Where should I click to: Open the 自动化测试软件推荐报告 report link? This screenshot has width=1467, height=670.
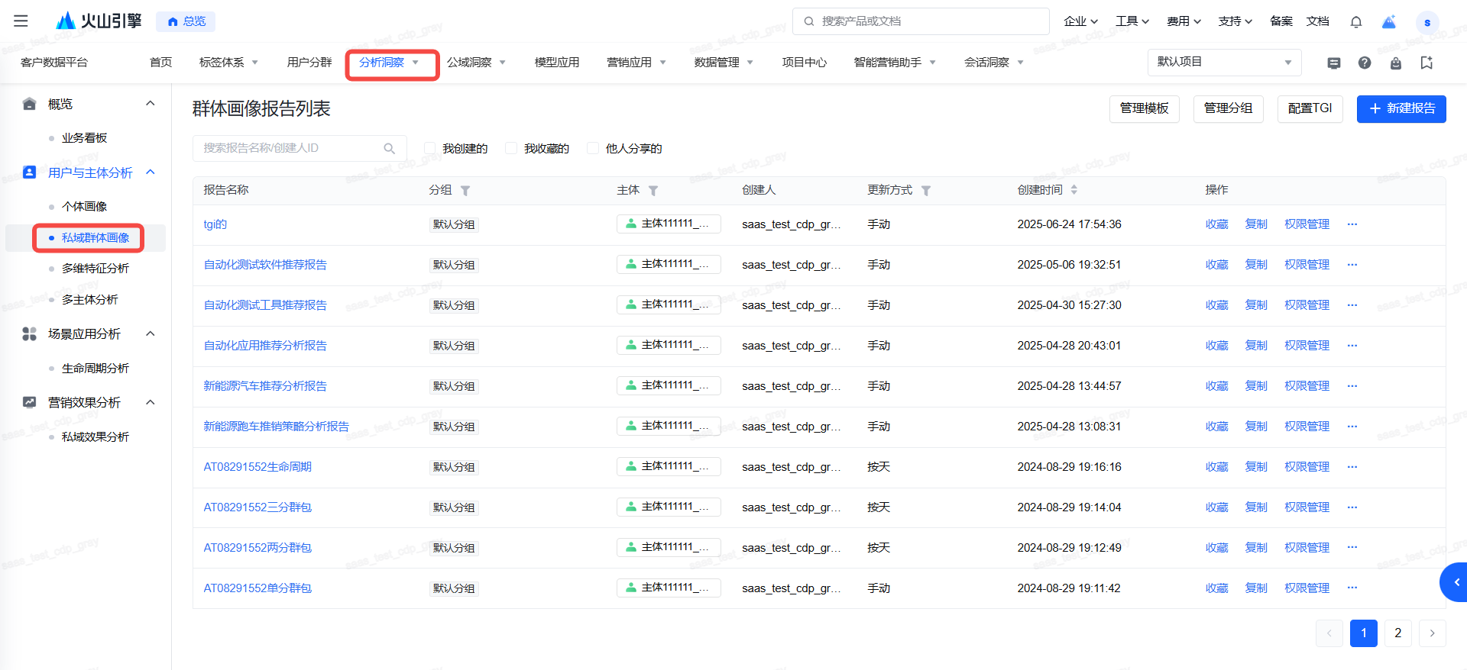(265, 265)
